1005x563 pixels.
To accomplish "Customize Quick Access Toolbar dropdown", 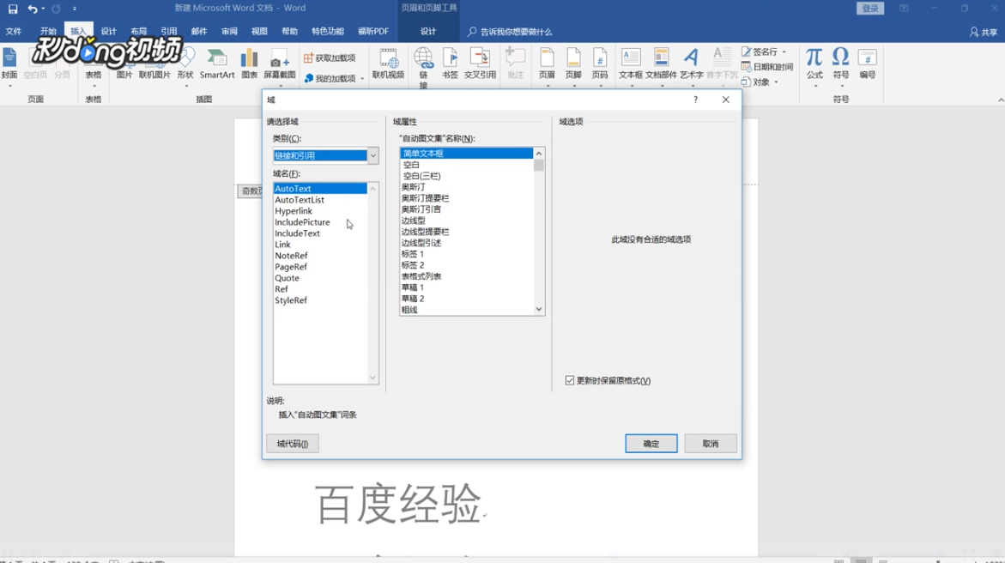I will (x=75, y=9).
